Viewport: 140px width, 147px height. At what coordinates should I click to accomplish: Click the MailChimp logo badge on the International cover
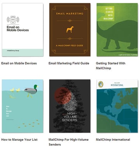[x=101, y=84]
